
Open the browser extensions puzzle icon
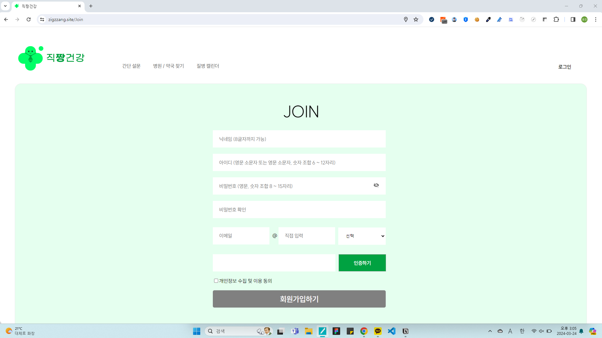556,19
